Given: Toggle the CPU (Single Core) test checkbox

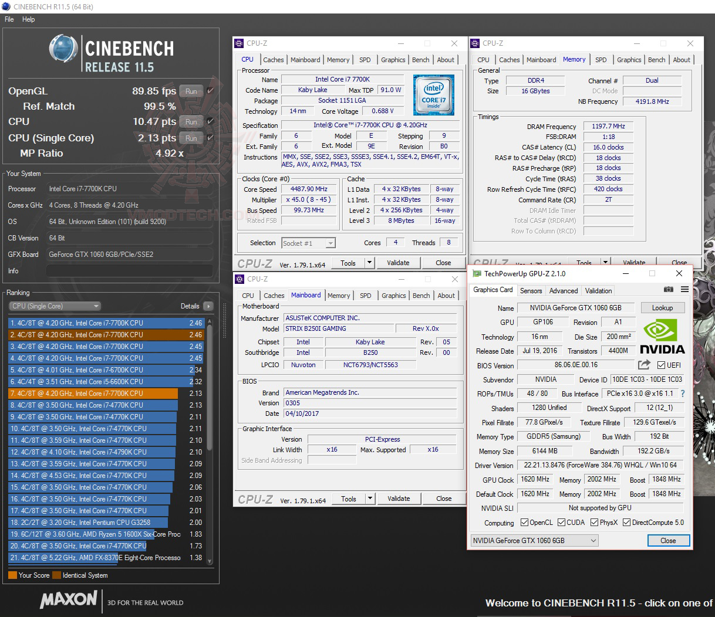Looking at the screenshot, I should tap(210, 138).
